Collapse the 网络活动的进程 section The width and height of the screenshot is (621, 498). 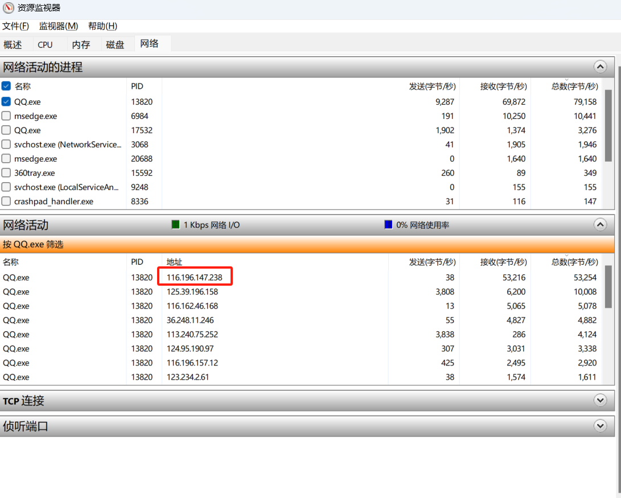pos(600,67)
